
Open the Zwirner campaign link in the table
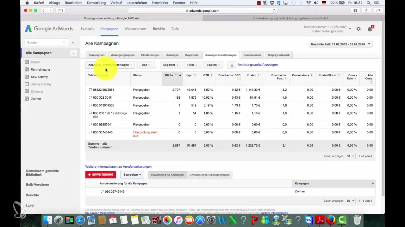[300, 191]
